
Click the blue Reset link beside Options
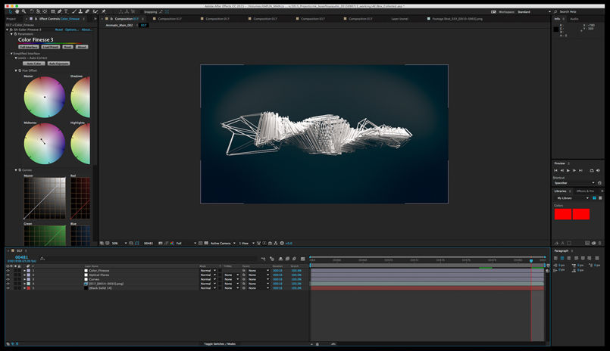(x=59, y=30)
